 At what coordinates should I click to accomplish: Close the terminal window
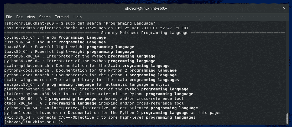(284, 9)
